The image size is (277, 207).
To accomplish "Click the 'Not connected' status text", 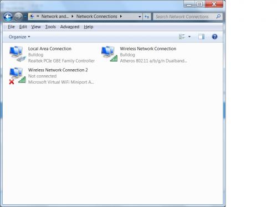I will coord(42,76).
